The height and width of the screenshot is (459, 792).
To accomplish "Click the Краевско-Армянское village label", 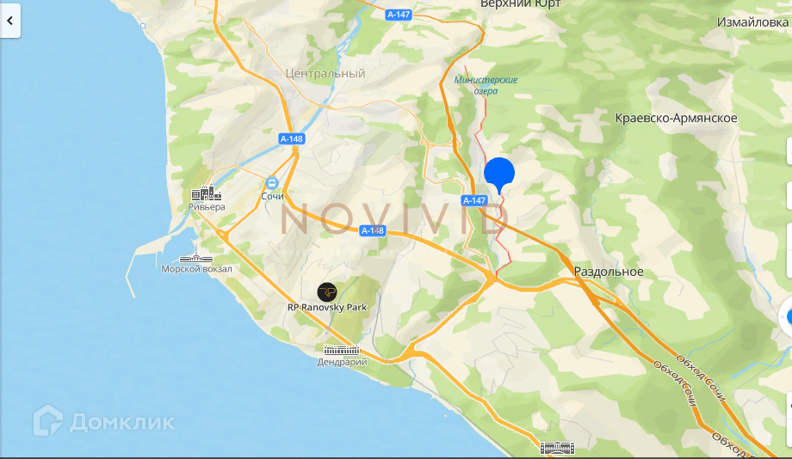I will [676, 118].
